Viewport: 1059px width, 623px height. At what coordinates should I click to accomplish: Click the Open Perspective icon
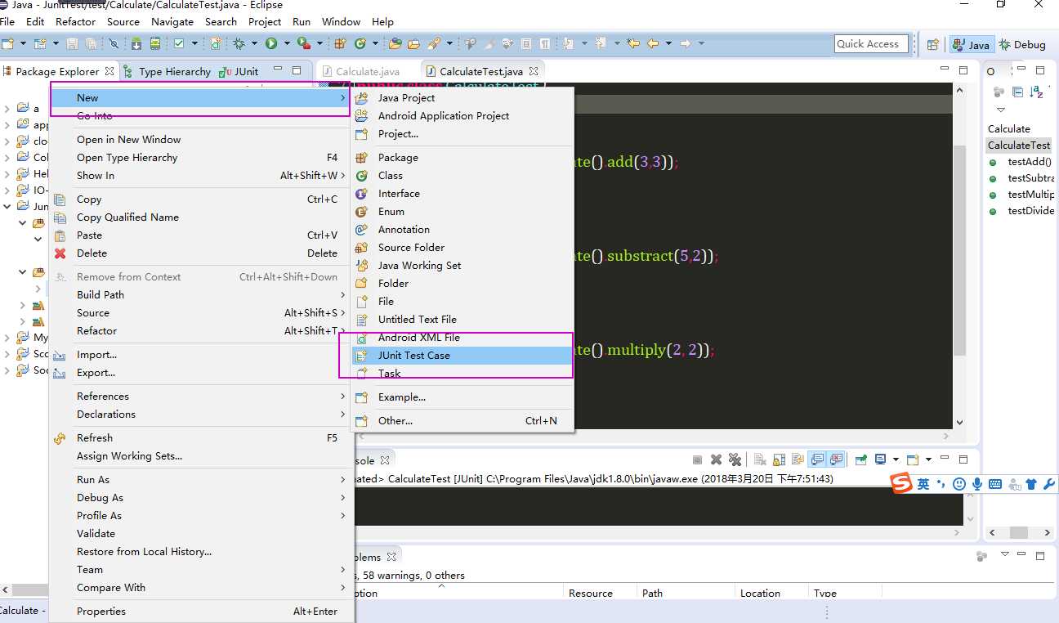(932, 45)
